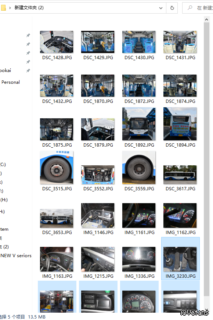Select the (H:) drive in sidebar
213x320 pixels.
tap(4, 200)
